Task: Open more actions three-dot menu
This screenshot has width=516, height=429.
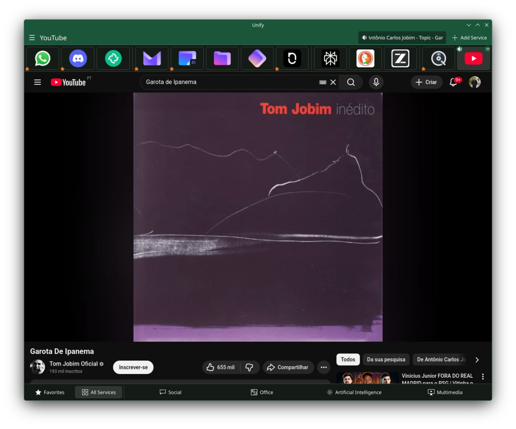Action: point(323,367)
